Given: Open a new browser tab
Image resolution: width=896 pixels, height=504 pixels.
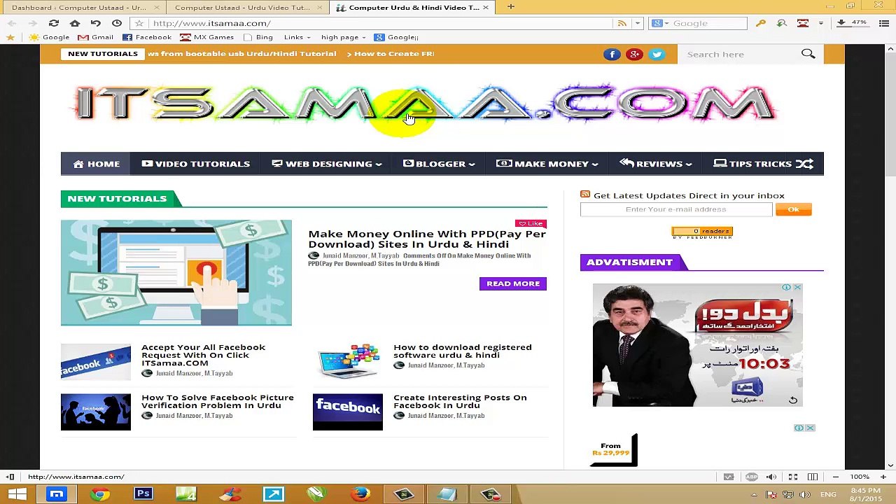Looking at the screenshot, I should [x=511, y=7].
